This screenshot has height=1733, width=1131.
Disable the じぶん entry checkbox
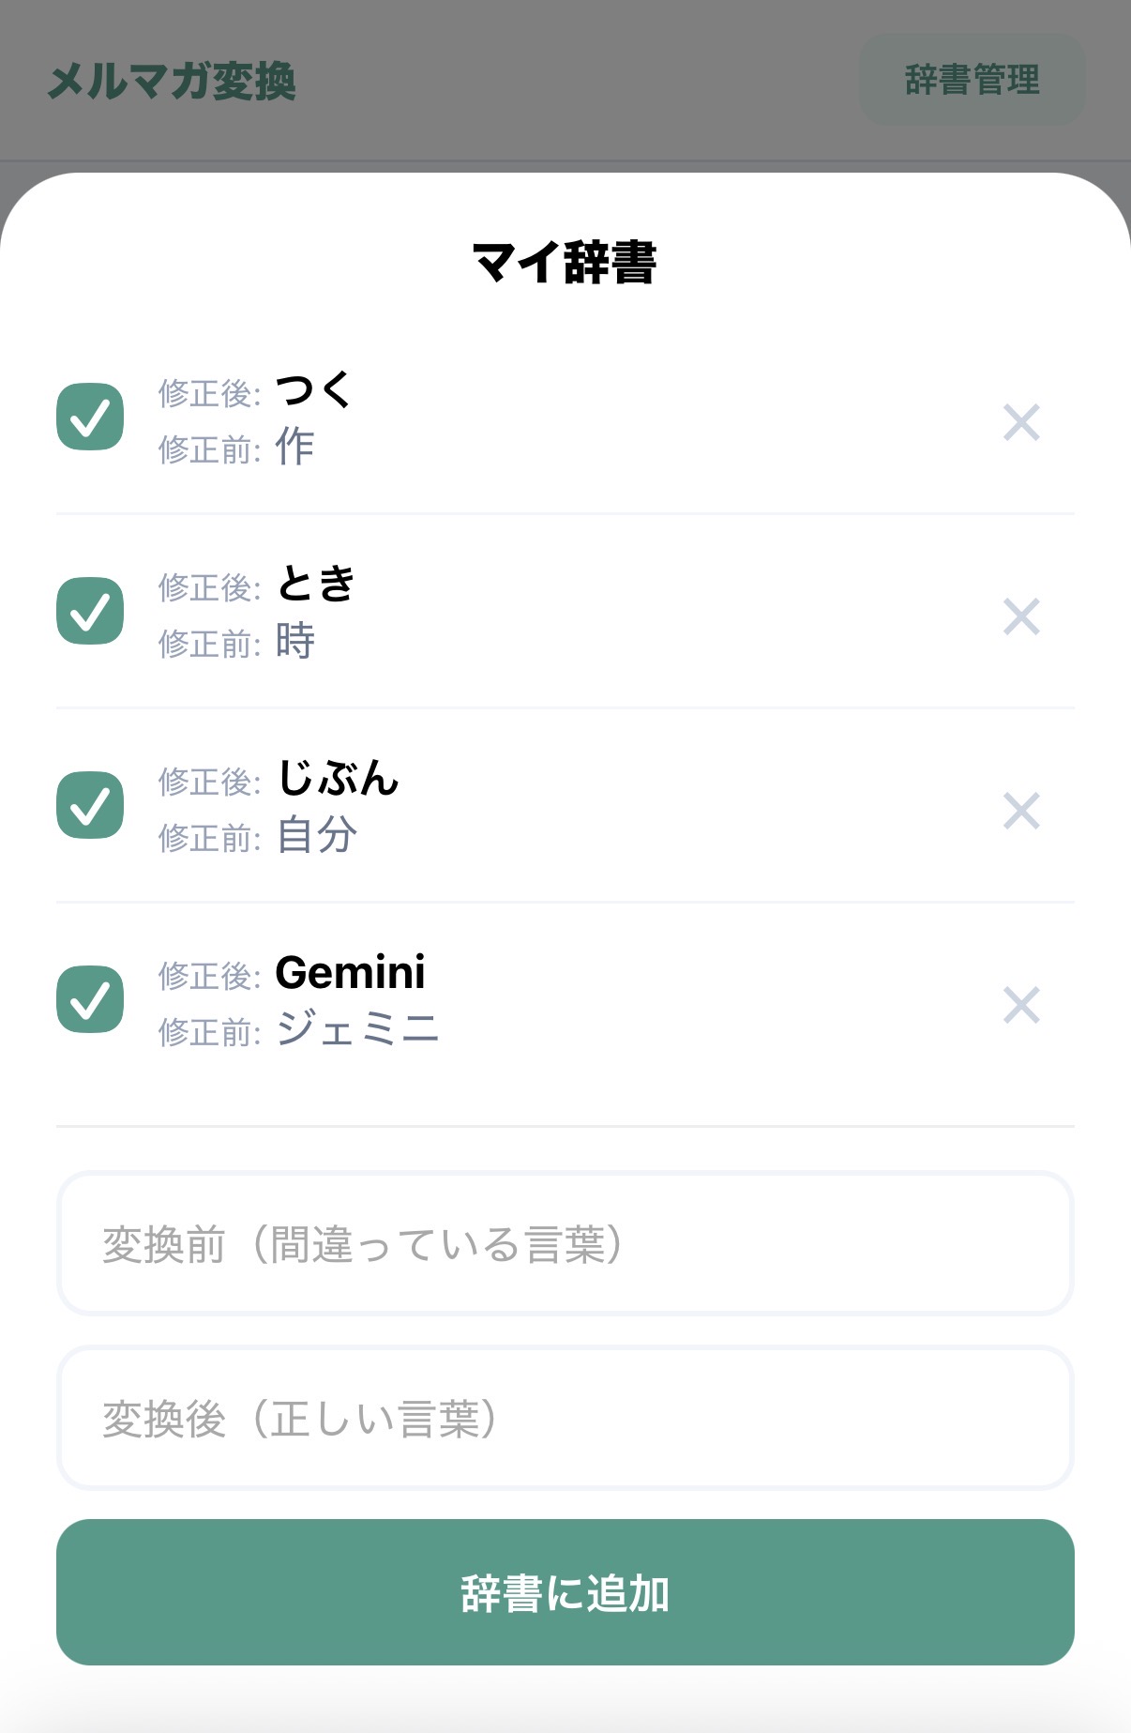coord(90,805)
